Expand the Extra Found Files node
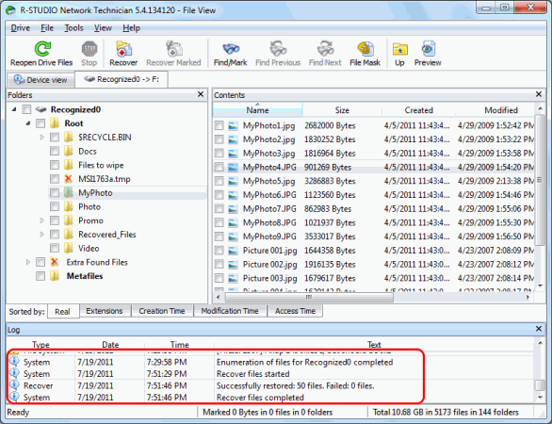The height and width of the screenshot is (424, 552). 28,262
